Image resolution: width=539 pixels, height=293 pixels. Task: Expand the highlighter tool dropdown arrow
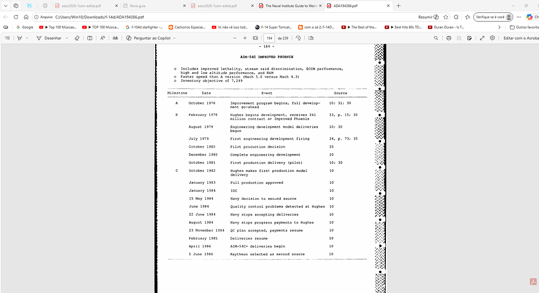pyautogui.click(x=27, y=38)
